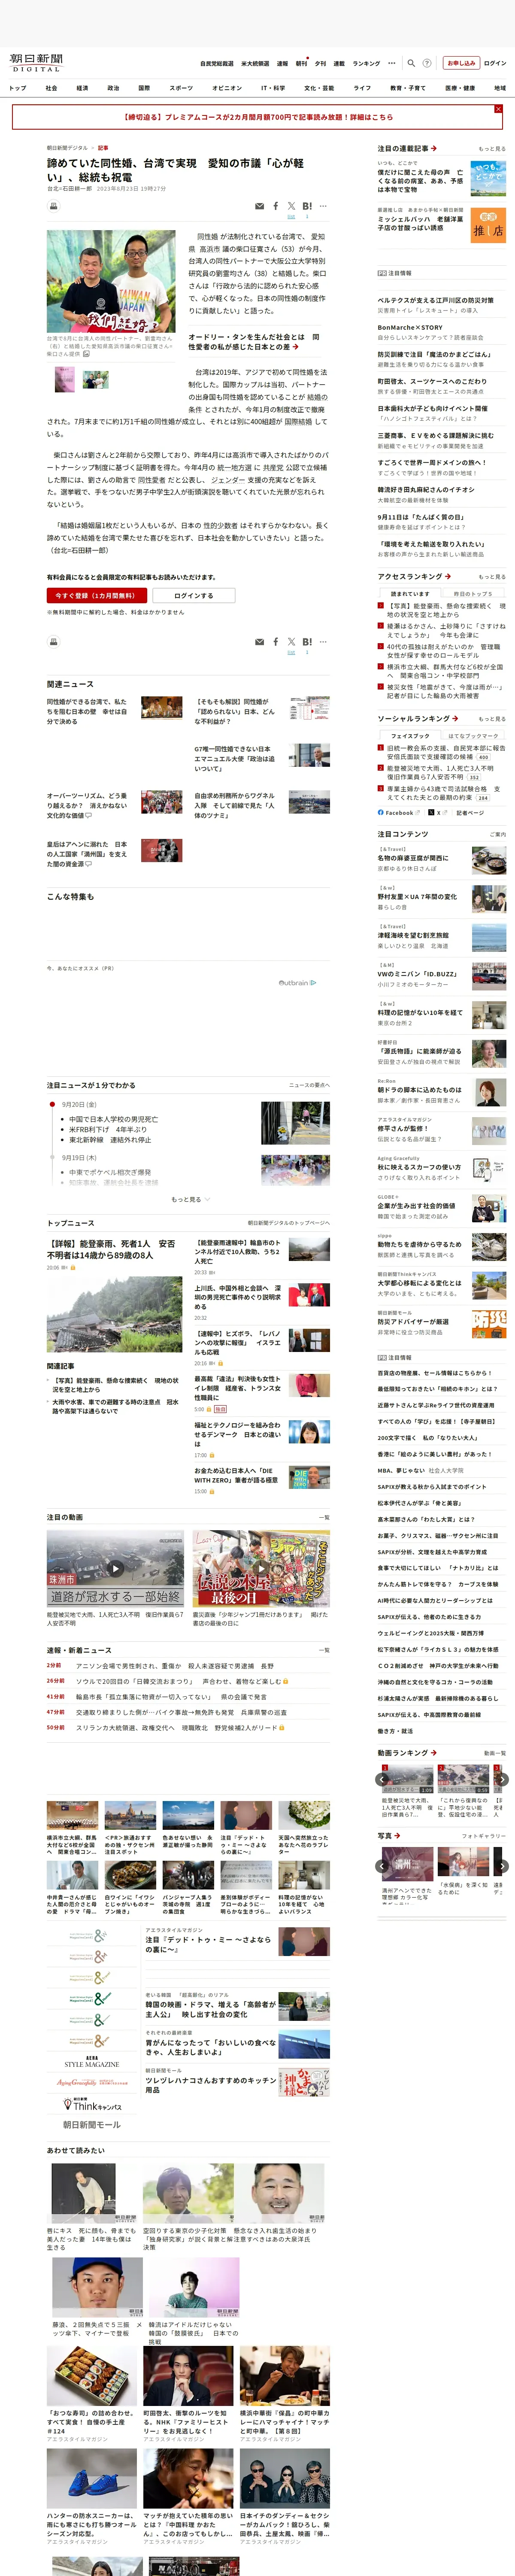Screen dimensions: 515x2576
Task: Open the 経済 navigation tab
Action: pos(82,88)
